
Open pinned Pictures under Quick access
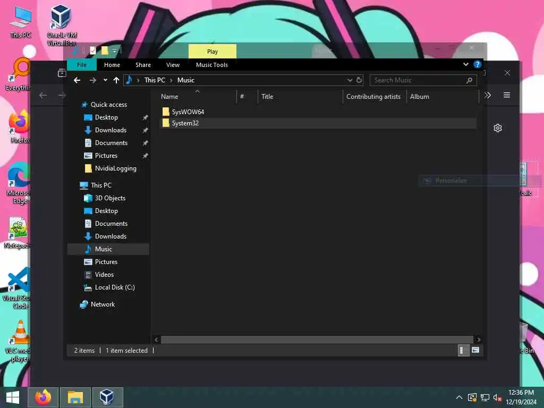106,156
